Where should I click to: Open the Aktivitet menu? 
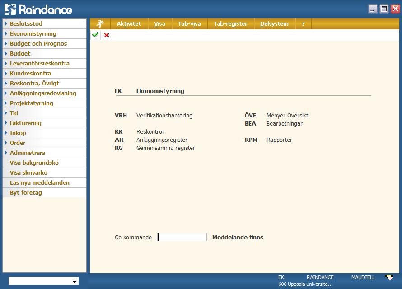click(129, 24)
